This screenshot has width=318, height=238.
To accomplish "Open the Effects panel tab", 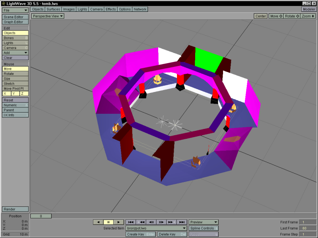I will (x=111, y=9).
